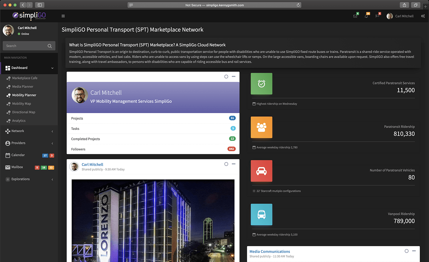
Task: Click the green alarm clock tile
Action: 261,84
